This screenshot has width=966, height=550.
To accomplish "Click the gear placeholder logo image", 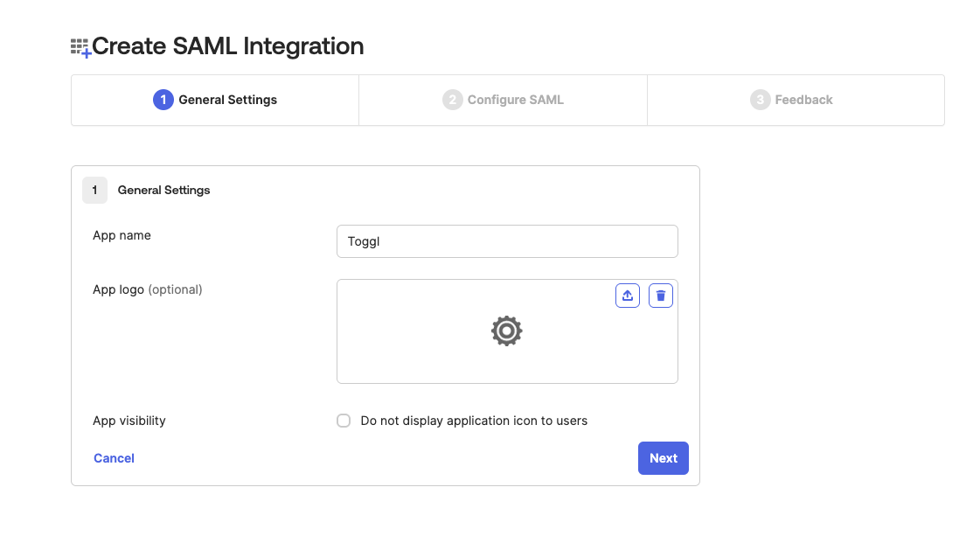I will tap(507, 331).
